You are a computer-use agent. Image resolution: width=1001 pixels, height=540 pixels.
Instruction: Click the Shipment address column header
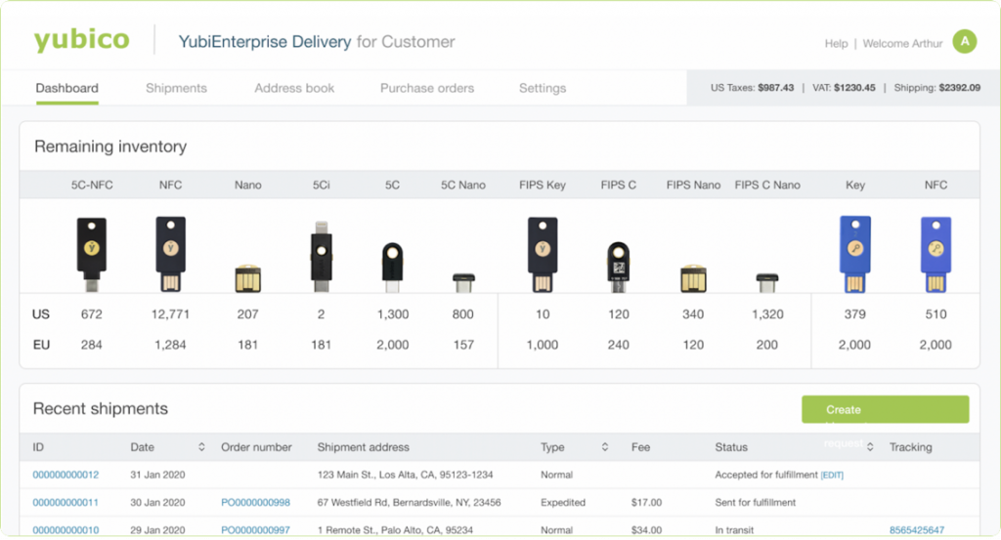tap(364, 447)
